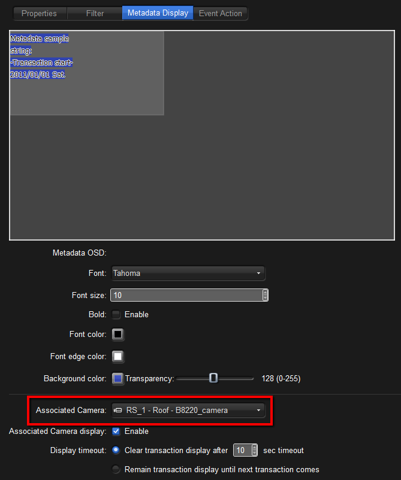This screenshot has width=401, height=480.
Task: Open the Filter tab
Action: pos(95,13)
